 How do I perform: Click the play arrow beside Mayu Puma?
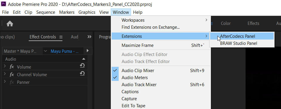tap(87, 51)
